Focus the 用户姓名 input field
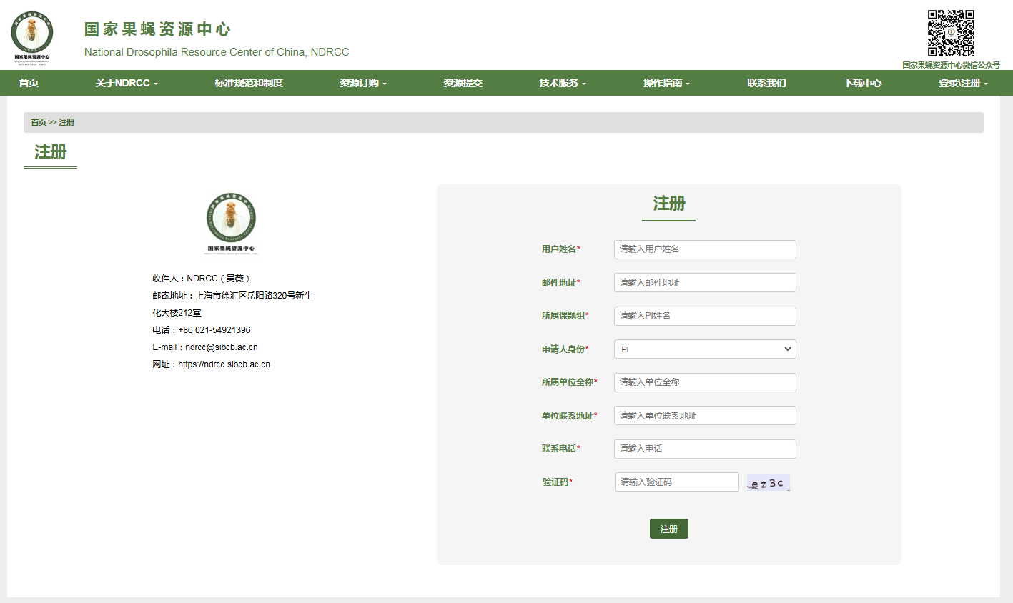The height and width of the screenshot is (603, 1013). [x=704, y=249]
